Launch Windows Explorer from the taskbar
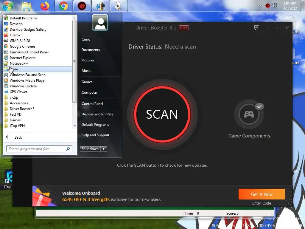305x229 pixels. click(x=27, y=6)
